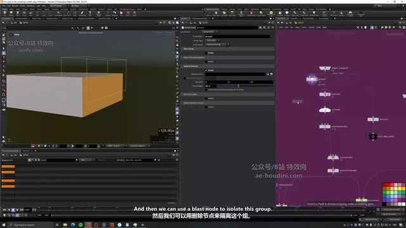
Task: Select the Spray Paint shelf tool
Action: [82, 13]
